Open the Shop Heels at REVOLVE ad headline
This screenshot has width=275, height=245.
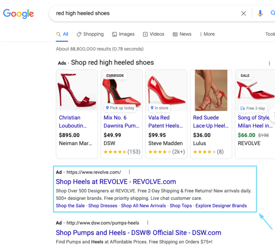pyautogui.click(x=116, y=182)
